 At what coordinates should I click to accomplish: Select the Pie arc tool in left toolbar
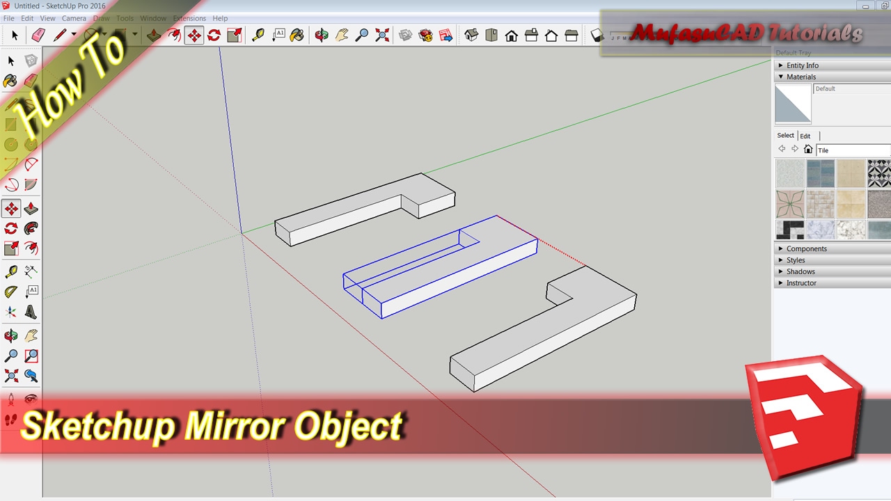(x=31, y=185)
